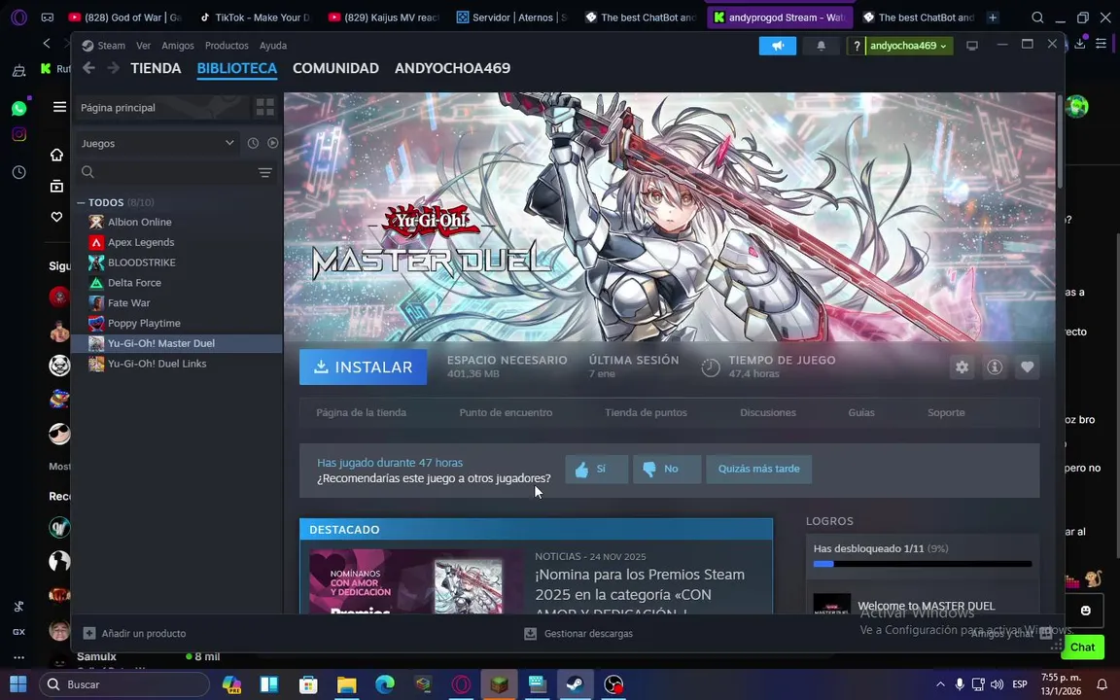Click the INSTALAR button
Screen dimensions: 1120x700
coord(363,367)
